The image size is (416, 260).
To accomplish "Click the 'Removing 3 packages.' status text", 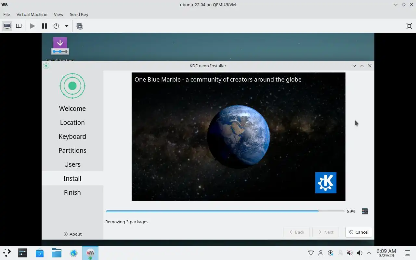I will tap(127, 222).
